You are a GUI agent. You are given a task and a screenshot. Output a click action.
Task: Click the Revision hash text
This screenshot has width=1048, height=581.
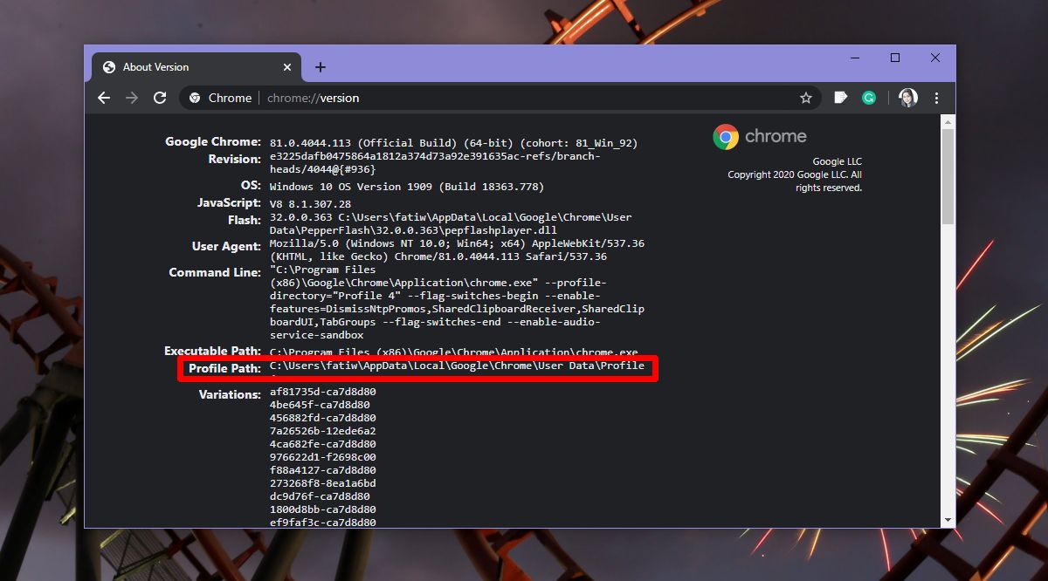434,162
